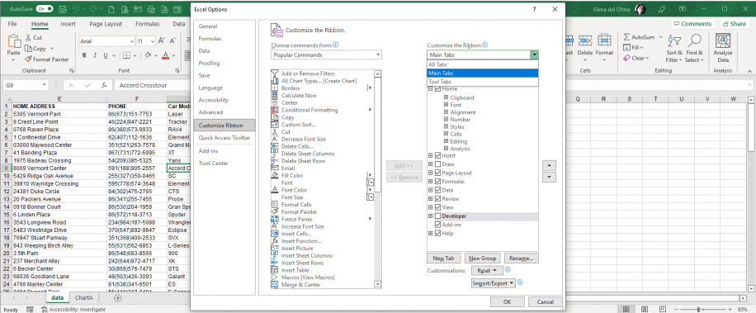The width and height of the screenshot is (756, 313).
Task: Expand the Alignment group node
Action: point(446,111)
